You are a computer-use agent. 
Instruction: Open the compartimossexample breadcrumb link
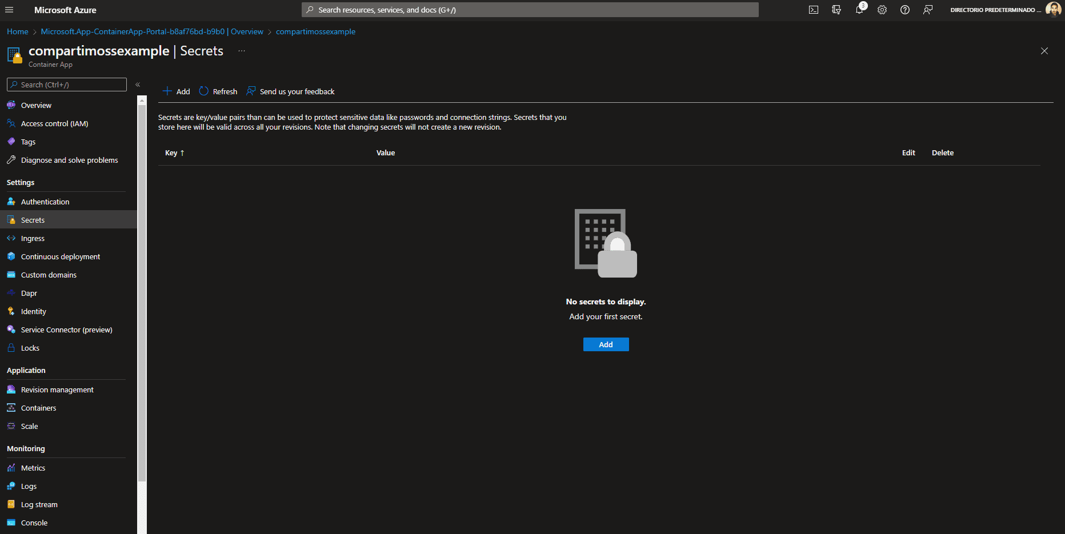coord(315,31)
